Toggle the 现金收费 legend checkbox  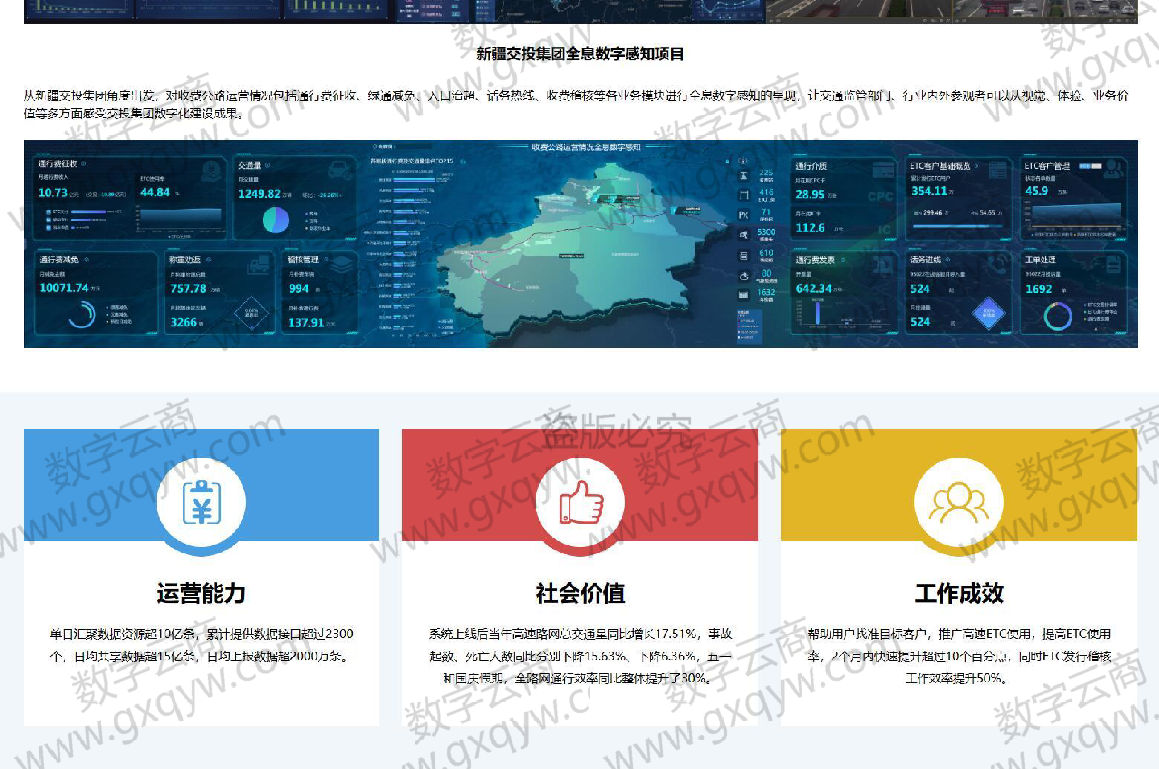tap(48, 227)
